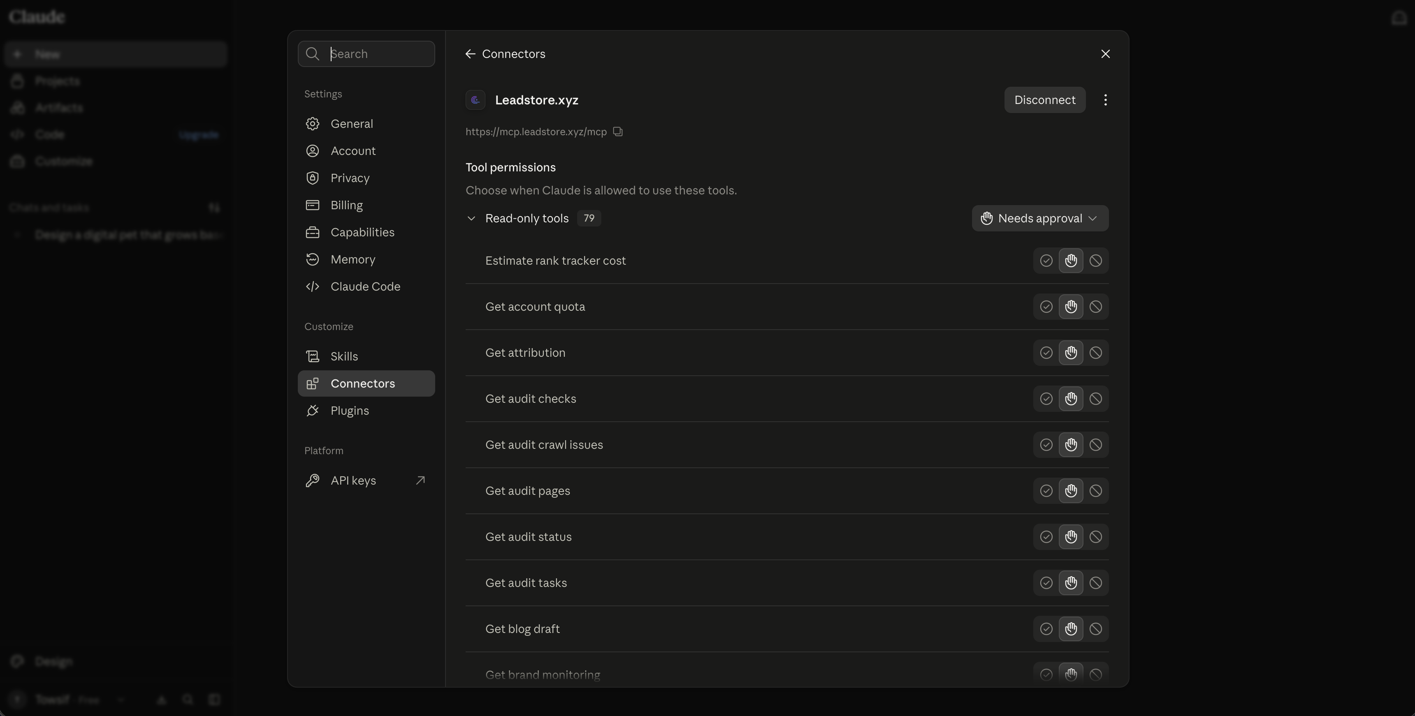This screenshot has height=716, width=1415.
Task: Open Memory settings
Action: (366, 260)
